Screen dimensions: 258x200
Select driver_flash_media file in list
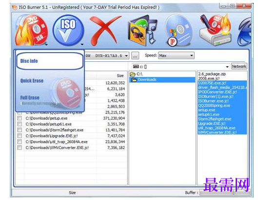tap(222, 88)
